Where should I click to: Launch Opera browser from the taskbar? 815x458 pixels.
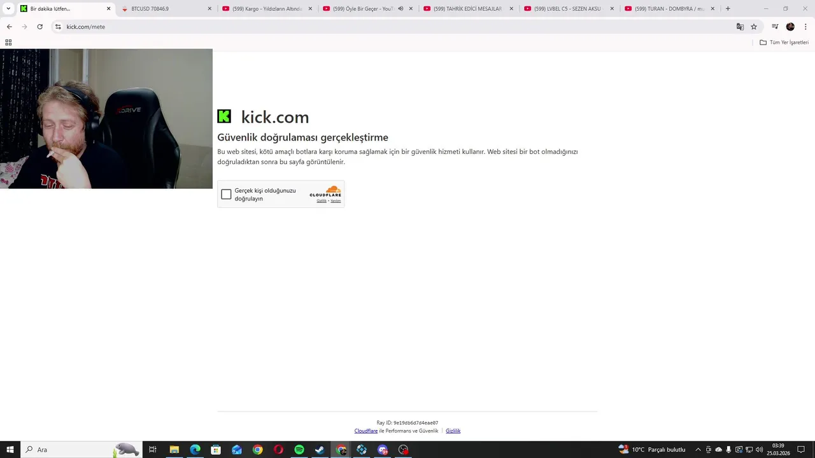point(278,450)
